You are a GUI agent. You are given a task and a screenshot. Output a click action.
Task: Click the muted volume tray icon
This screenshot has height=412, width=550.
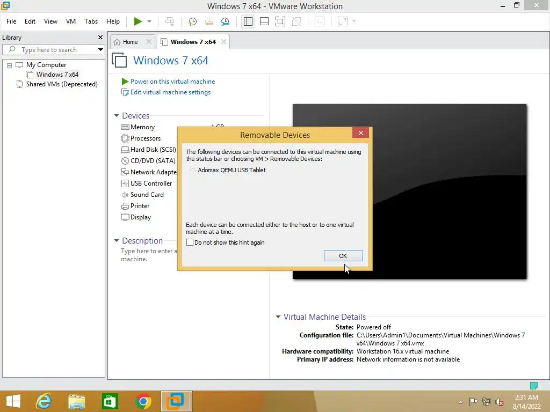tap(500, 402)
